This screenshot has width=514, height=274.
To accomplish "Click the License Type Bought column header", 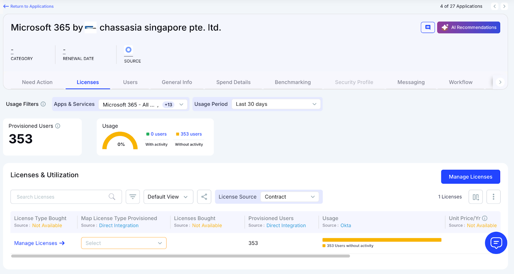I will [40, 218].
